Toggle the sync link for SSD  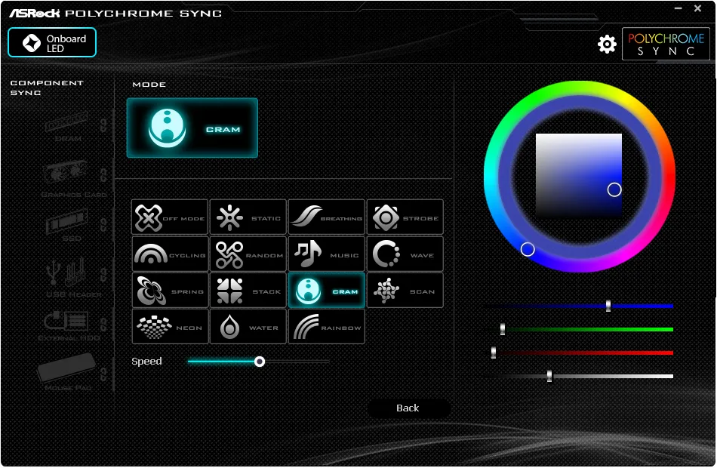click(x=104, y=225)
